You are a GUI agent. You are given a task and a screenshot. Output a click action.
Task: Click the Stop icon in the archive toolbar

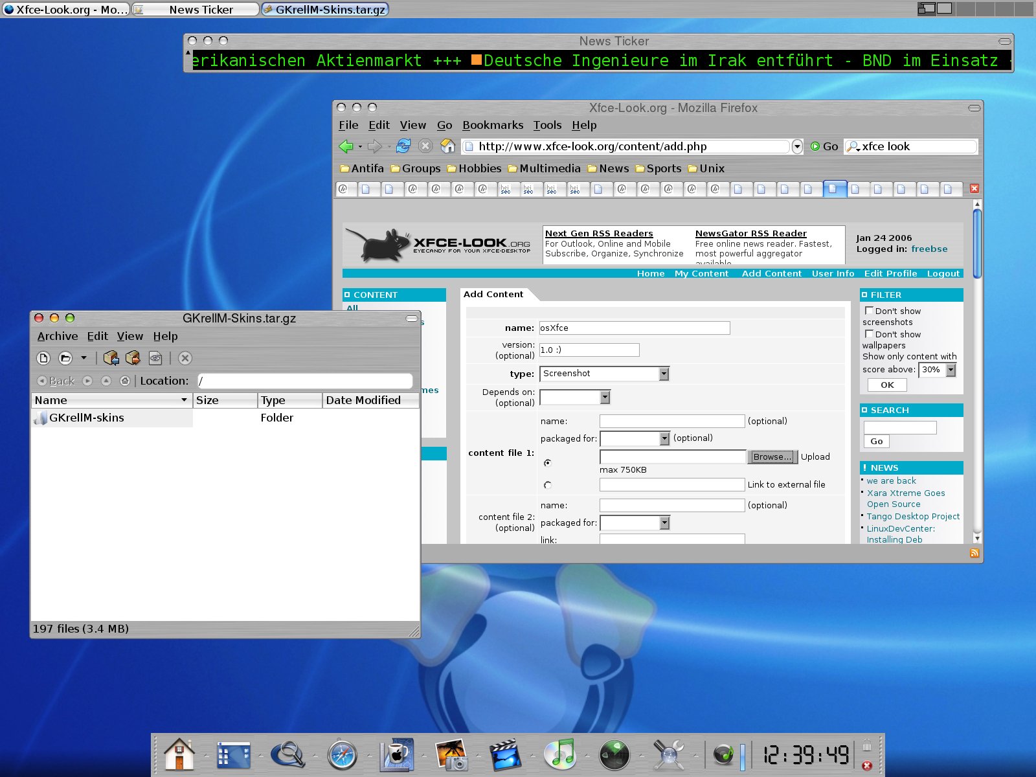185,357
